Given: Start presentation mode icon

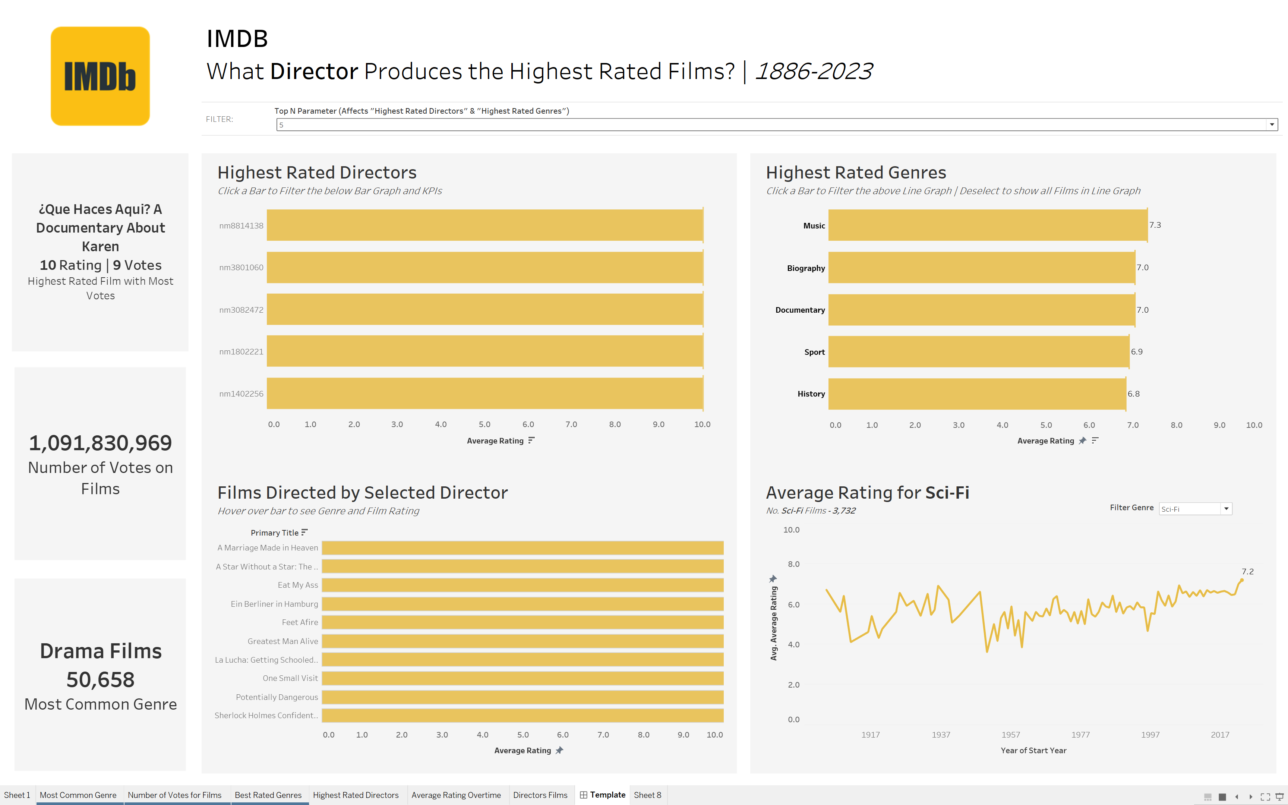Looking at the screenshot, I should pos(1279,796).
